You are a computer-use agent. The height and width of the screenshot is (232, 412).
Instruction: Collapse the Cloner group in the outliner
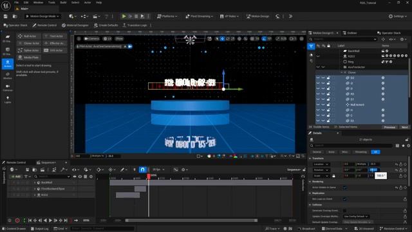coord(342,73)
